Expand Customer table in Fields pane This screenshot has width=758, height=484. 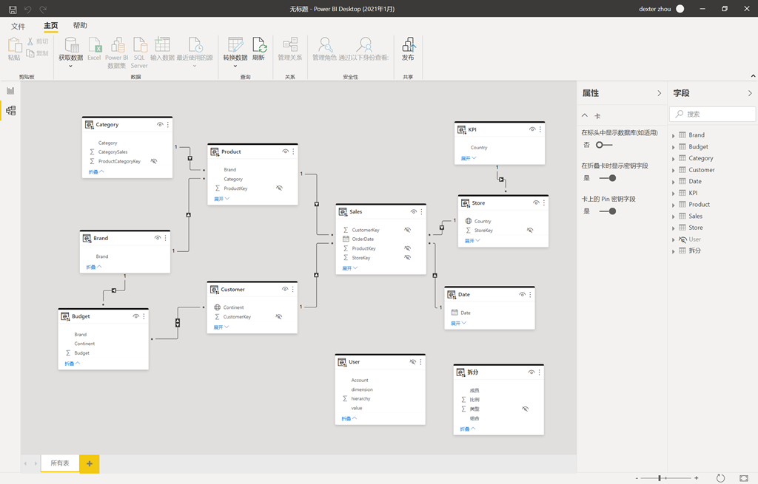pyautogui.click(x=674, y=171)
